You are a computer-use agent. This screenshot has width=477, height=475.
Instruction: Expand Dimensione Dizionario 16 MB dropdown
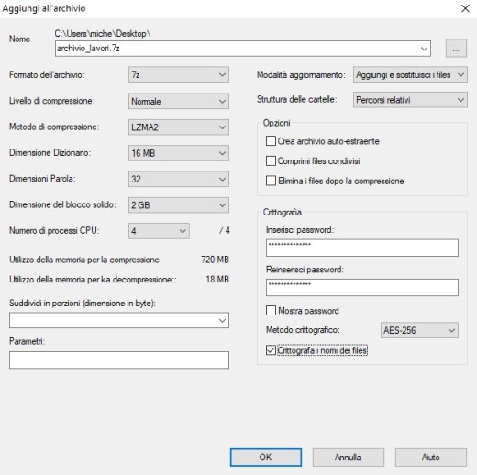click(x=179, y=153)
